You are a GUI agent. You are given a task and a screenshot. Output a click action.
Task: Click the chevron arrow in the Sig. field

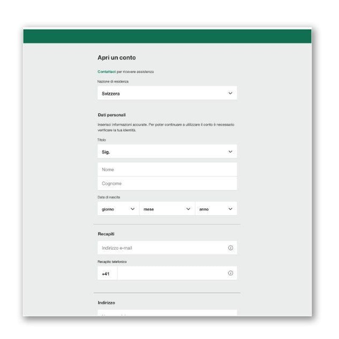(231, 151)
